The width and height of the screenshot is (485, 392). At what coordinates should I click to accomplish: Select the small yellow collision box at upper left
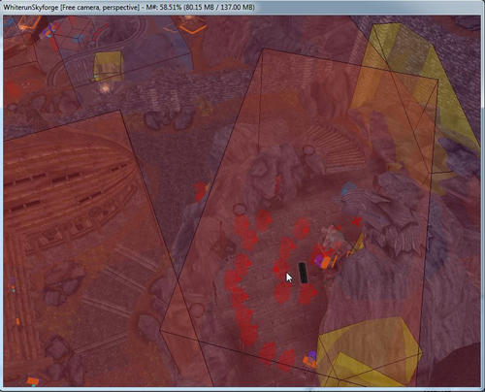pyautogui.click(x=109, y=66)
